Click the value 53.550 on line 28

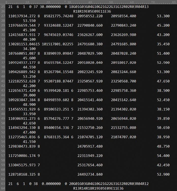point(29,21)
